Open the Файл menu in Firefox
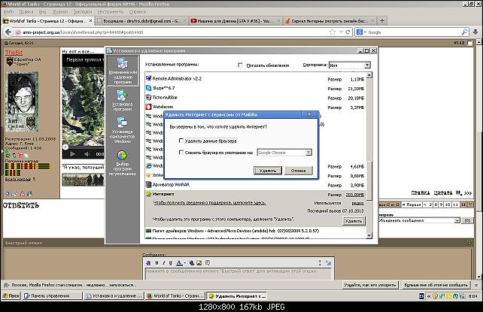The image size is (483, 312). coord(8,12)
